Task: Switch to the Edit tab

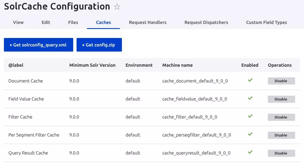Action: (46, 23)
